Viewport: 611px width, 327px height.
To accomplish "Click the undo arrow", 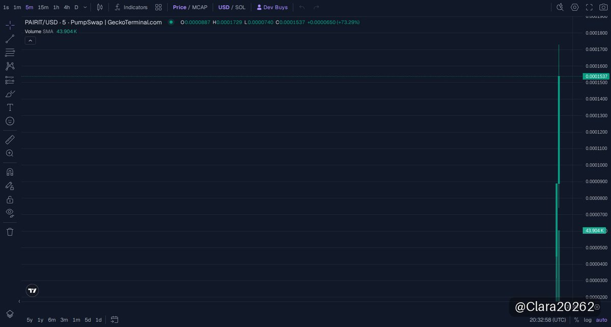I will 302,7.
